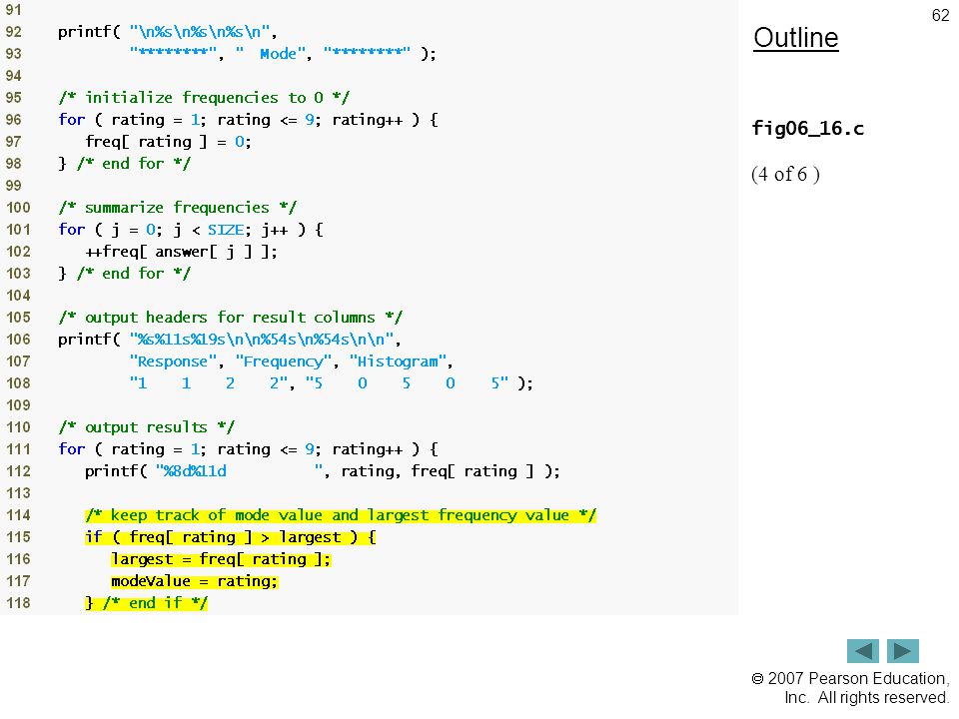Select the 'end for' comment on line 98
Screen dimensions: 959x719
pos(134,164)
